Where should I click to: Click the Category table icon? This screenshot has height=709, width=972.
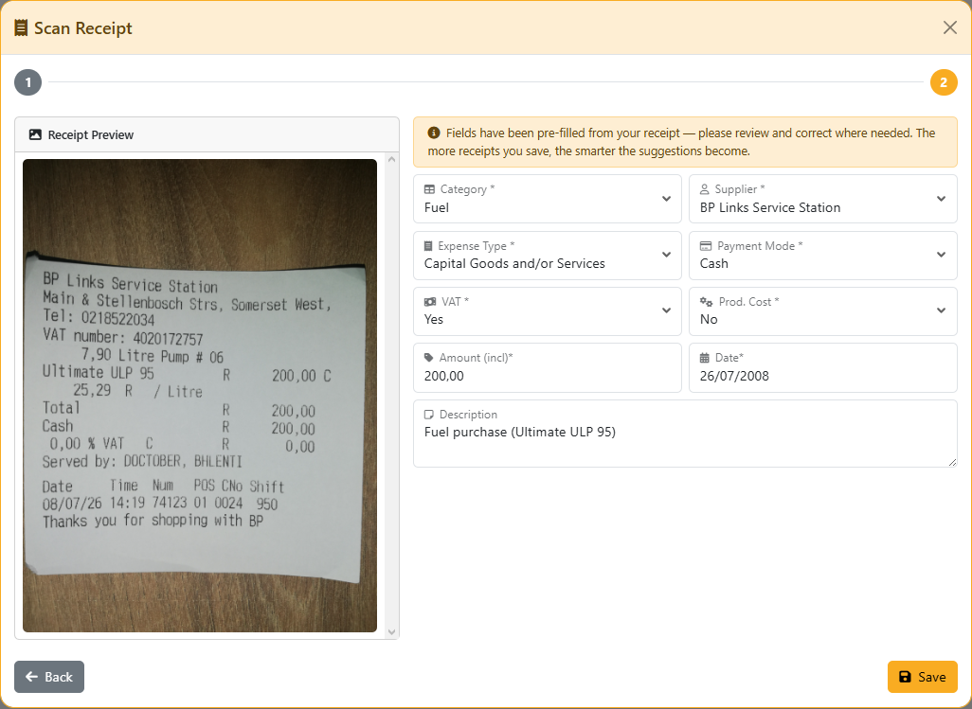coord(429,189)
